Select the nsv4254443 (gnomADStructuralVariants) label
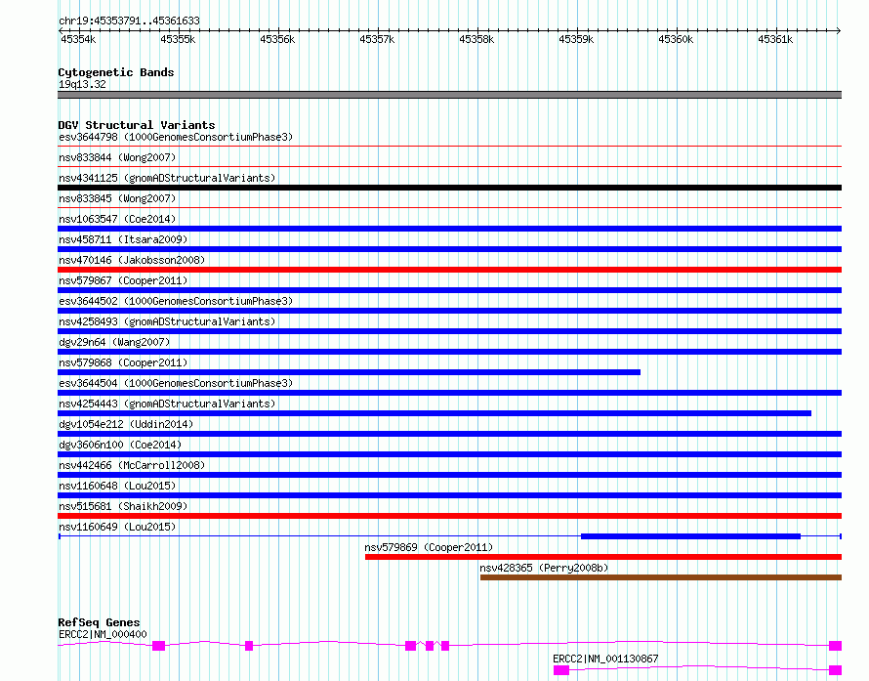Viewport: 869px width, 681px height. (167, 404)
